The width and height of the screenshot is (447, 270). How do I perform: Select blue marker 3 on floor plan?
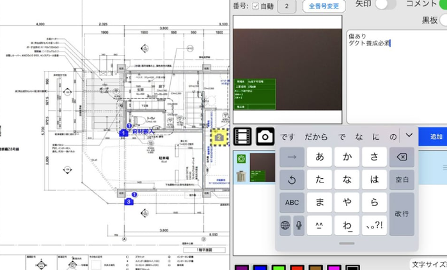click(129, 202)
